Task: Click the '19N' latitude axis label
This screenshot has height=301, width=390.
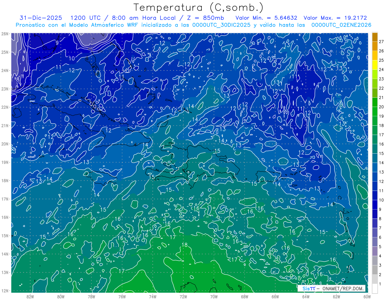Action: click(5, 162)
